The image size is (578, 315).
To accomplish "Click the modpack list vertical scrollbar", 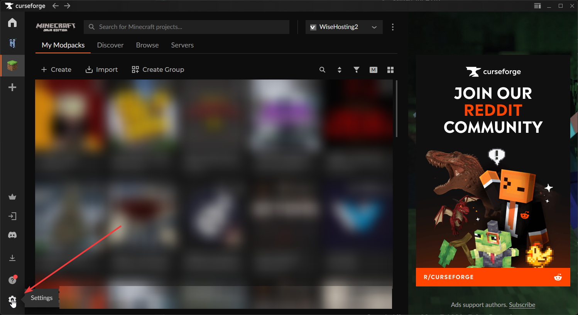I will (396, 108).
